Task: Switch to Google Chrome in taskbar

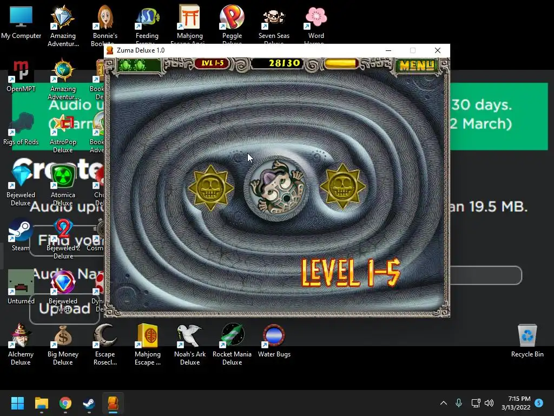Action: [65, 403]
